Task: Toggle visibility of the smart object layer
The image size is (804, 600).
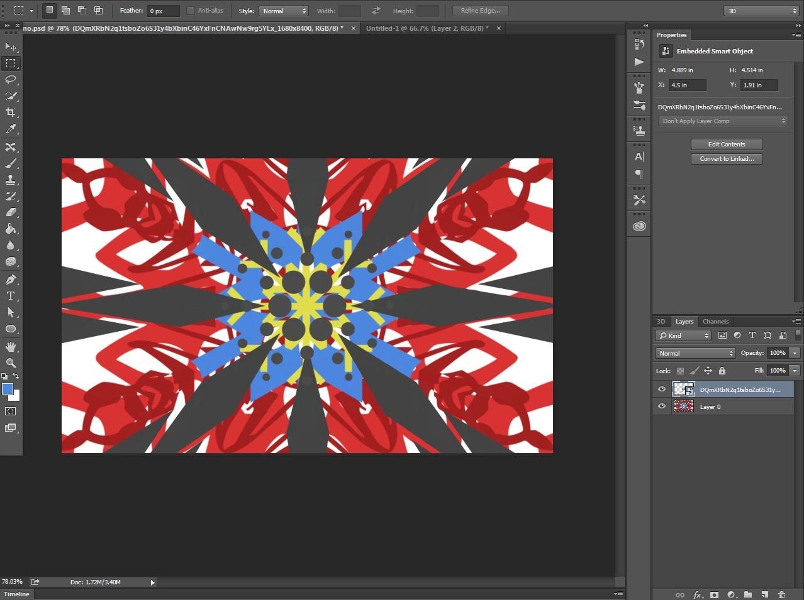Action: [x=661, y=390]
